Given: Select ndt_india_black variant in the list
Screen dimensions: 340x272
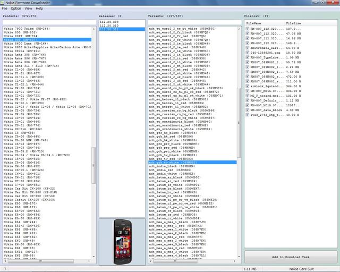Looking at the screenshot, I should tap(169, 166).
